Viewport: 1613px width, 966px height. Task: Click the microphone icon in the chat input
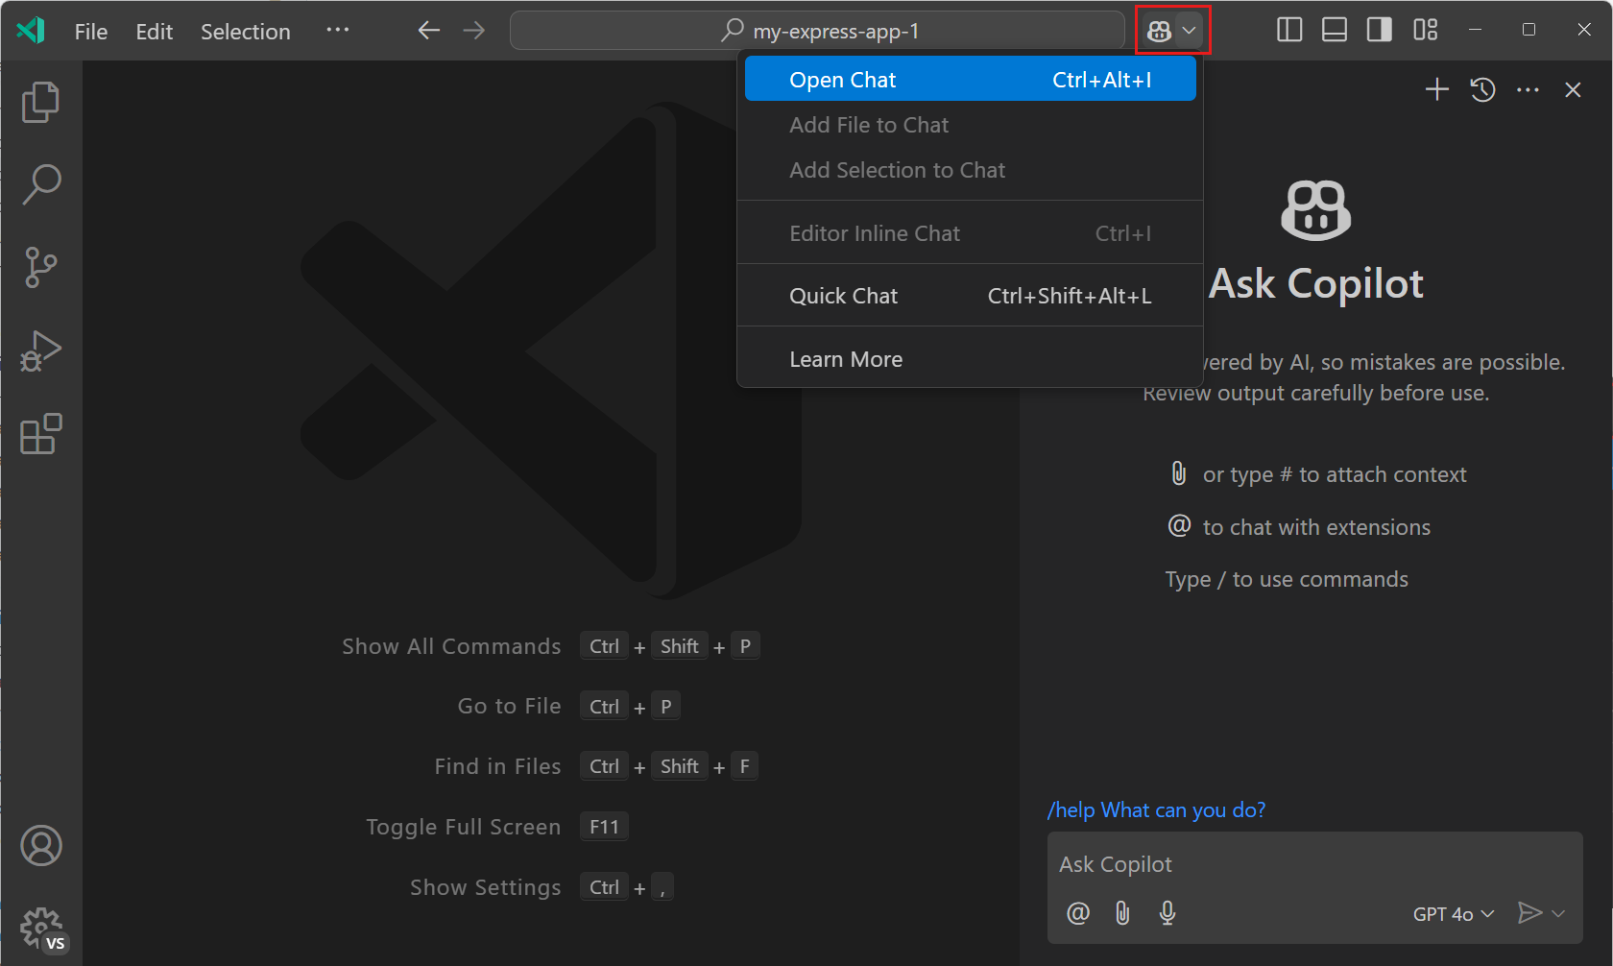[x=1168, y=913]
